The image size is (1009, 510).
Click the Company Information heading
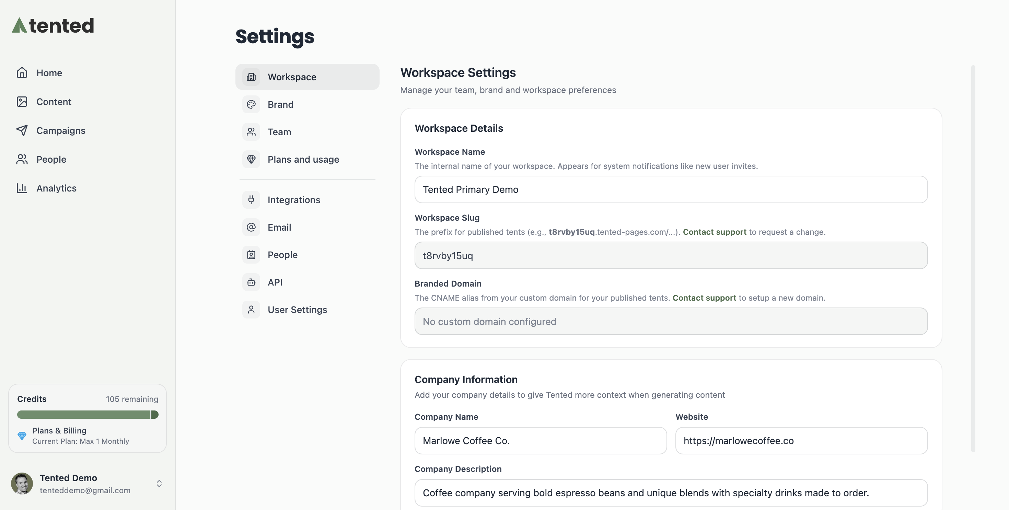pos(466,380)
